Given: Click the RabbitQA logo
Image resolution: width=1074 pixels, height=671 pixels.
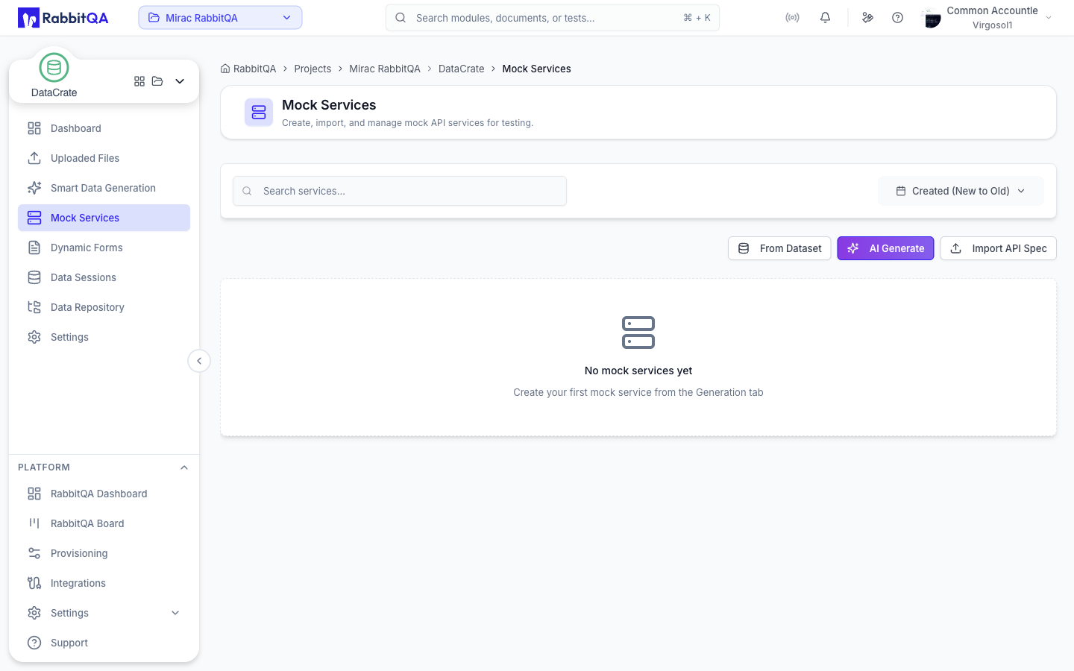Looking at the screenshot, I should tap(63, 18).
